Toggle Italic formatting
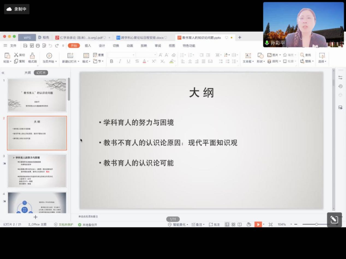The image size is (346, 259). (x=120, y=61)
